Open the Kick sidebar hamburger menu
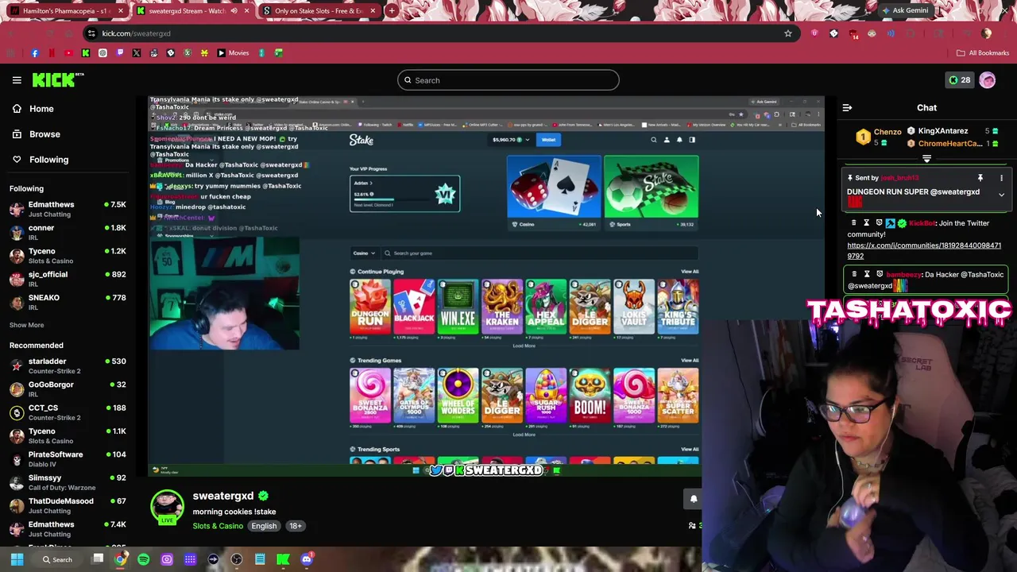1017x572 pixels. coord(17,80)
